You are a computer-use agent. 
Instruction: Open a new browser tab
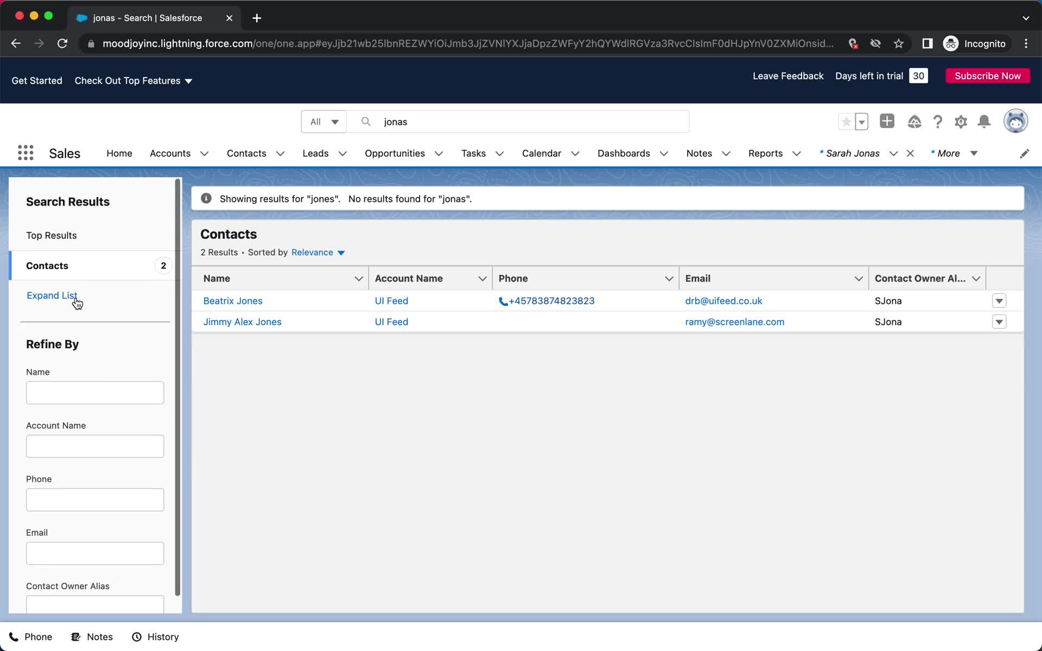point(257,18)
